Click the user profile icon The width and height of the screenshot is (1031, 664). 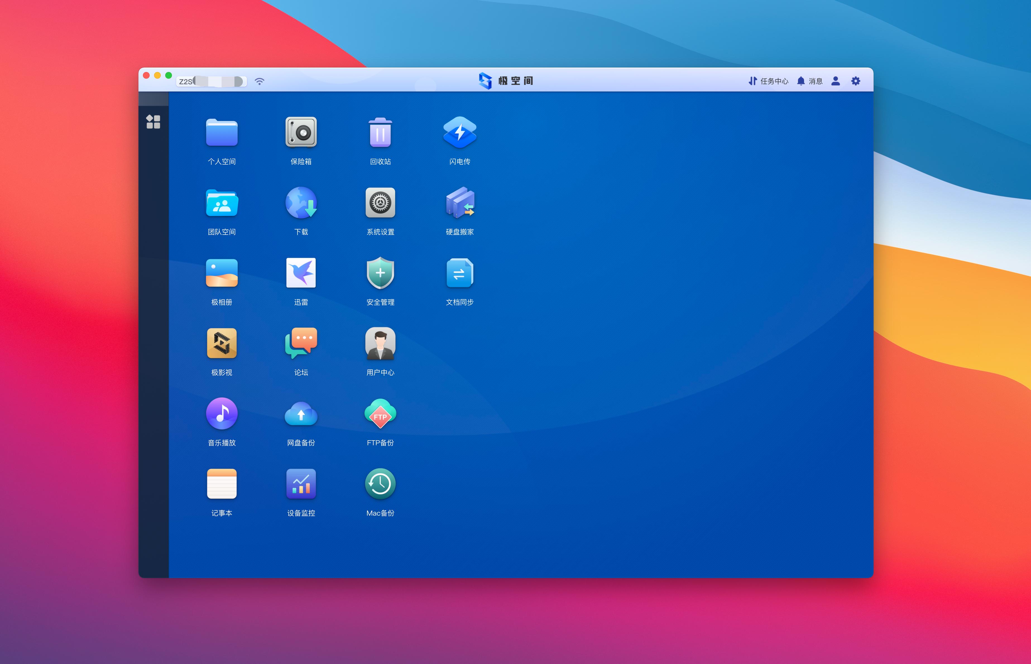[835, 81]
